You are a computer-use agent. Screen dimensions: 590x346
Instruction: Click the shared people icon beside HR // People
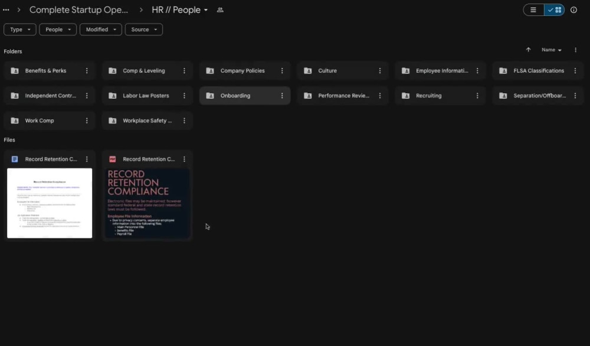pyautogui.click(x=220, y=10)
